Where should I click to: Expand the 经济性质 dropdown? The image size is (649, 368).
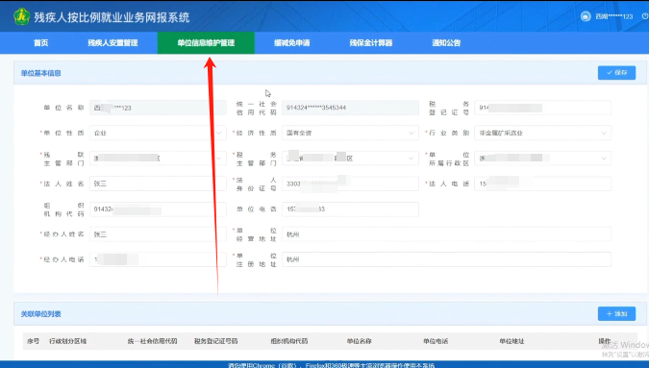[350, 134]
